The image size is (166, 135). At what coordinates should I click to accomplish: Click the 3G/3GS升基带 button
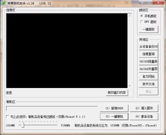(148, 69)
